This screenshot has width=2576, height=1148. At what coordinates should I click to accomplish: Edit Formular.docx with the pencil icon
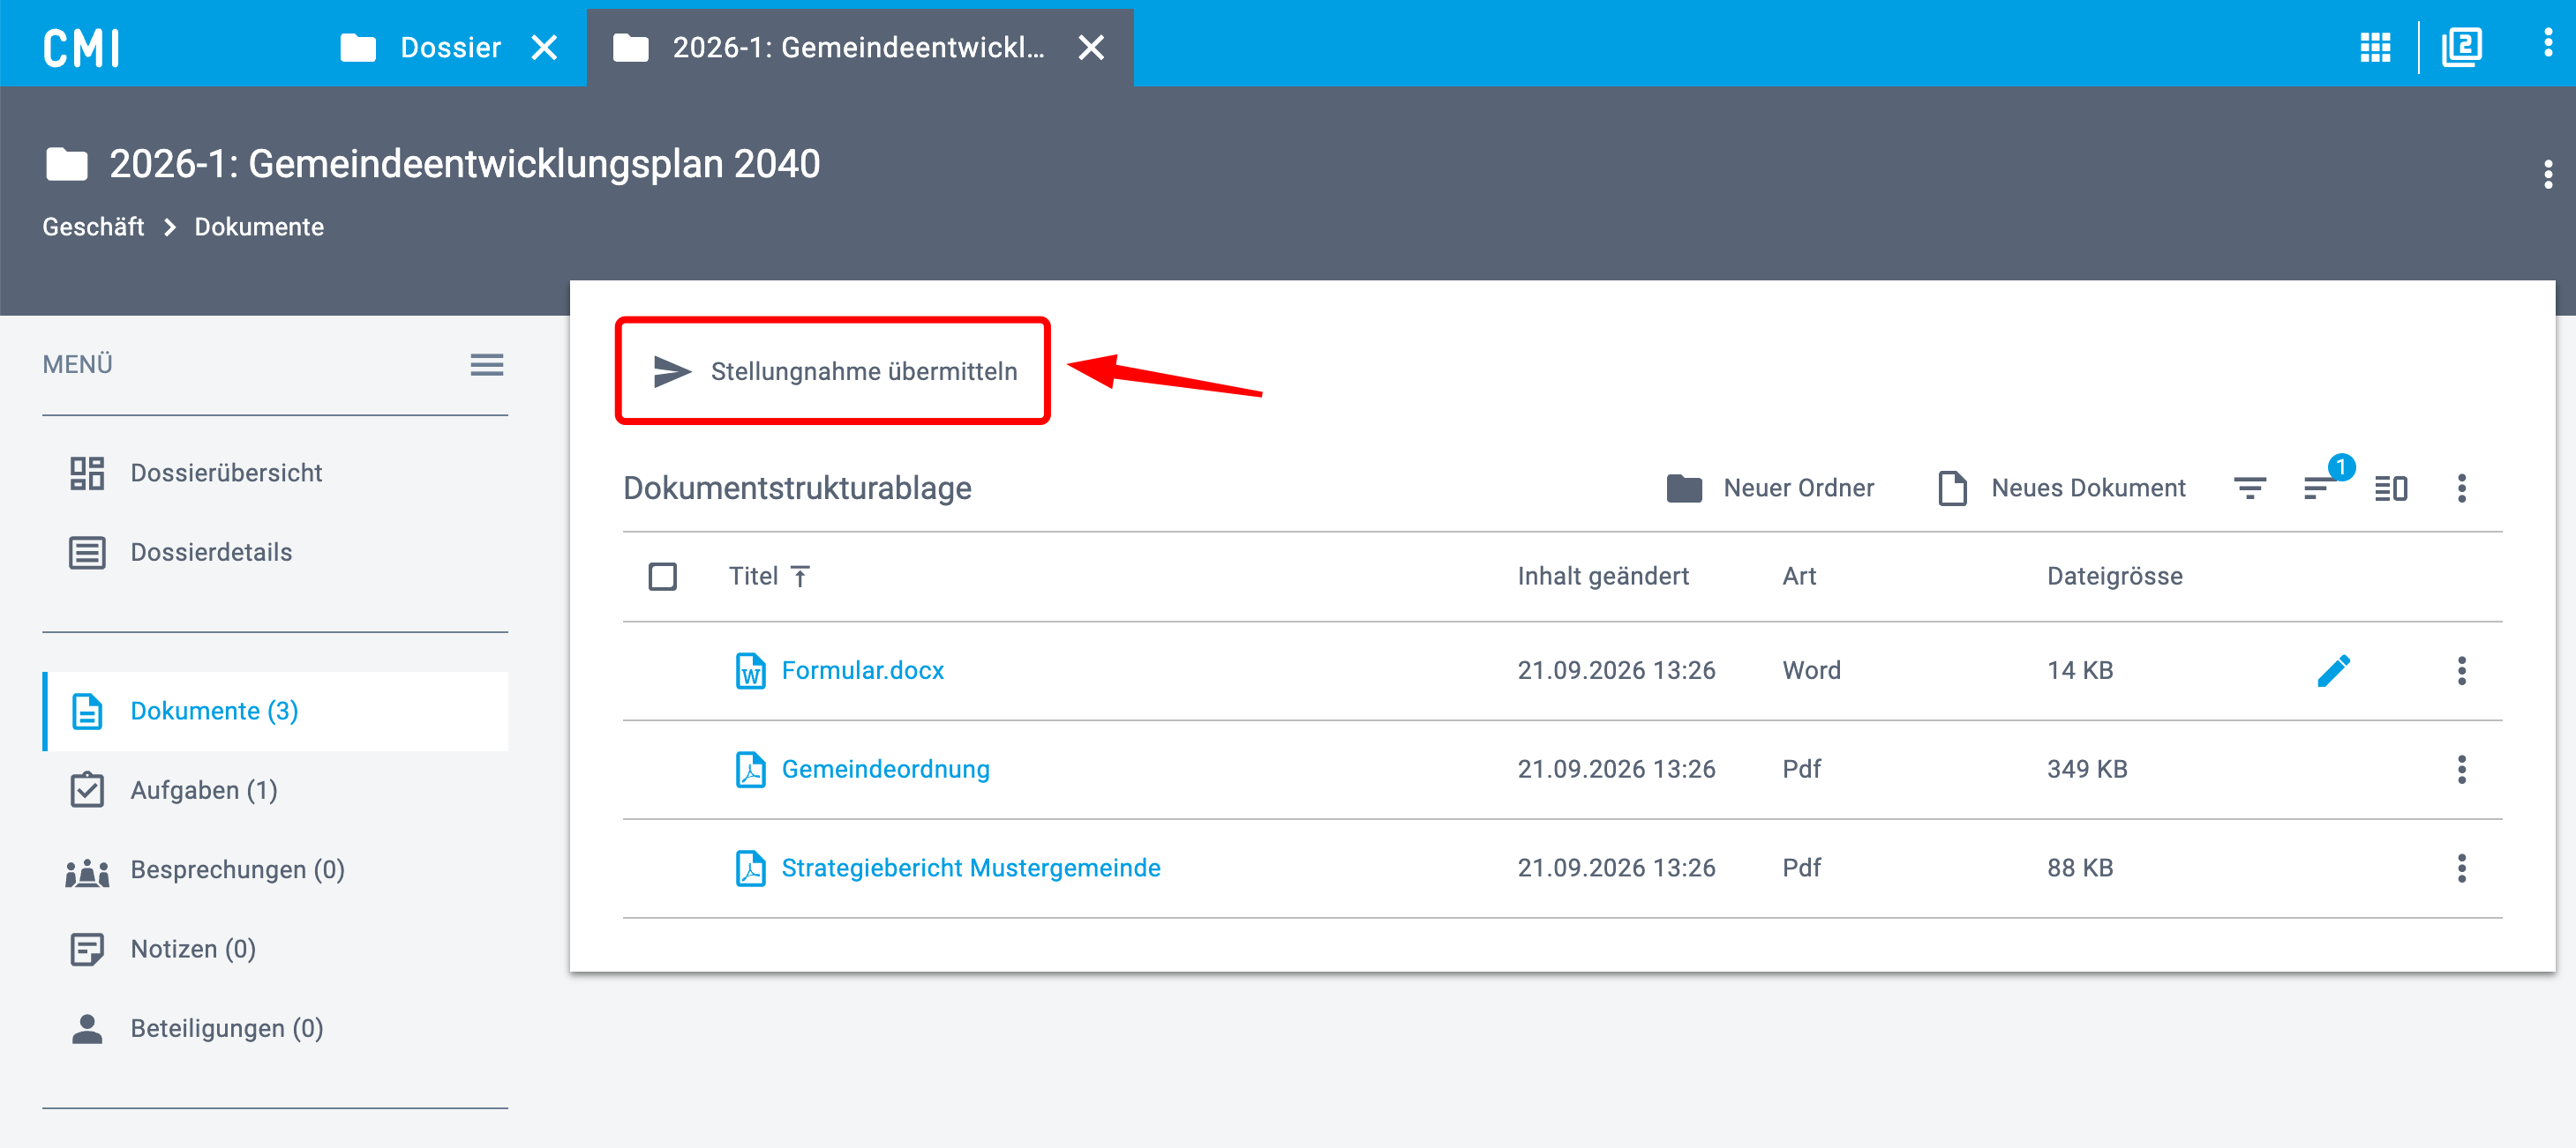click(x=2333, y=670)
